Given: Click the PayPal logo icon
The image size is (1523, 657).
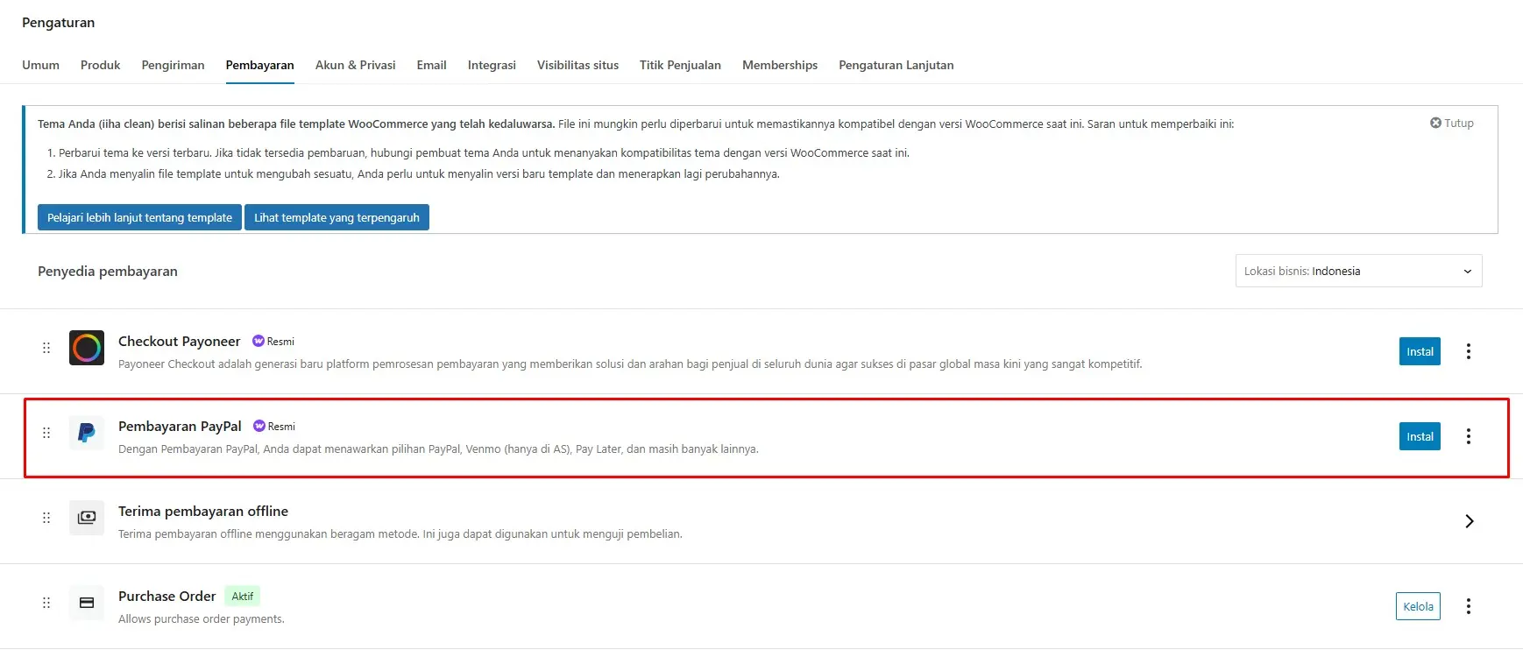Looking at the screenshot, I should click(86, 433).
